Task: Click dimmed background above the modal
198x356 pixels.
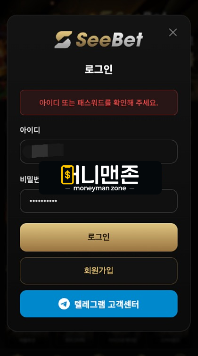Action: tap(99, 7)
